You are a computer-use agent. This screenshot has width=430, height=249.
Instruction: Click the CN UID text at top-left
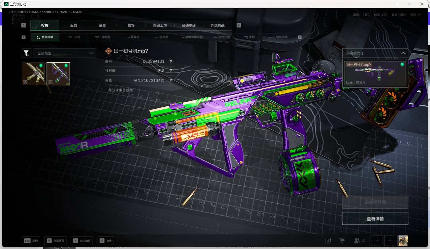45,12
